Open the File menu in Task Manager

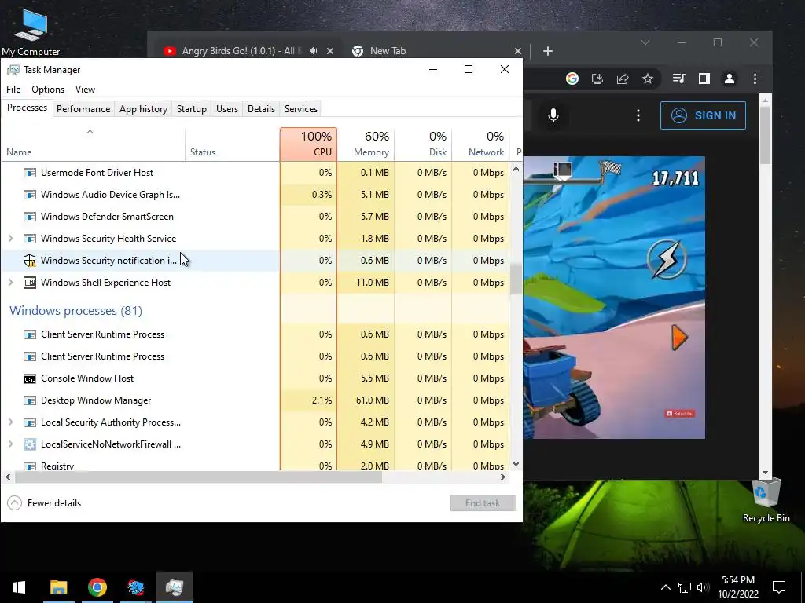coord(13,90)
